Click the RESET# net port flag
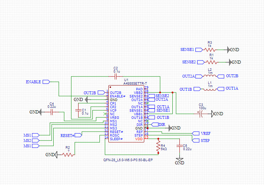The image size is (264, 185). (78, 135)
